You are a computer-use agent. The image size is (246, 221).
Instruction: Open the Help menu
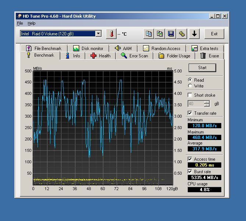(32, 24)
